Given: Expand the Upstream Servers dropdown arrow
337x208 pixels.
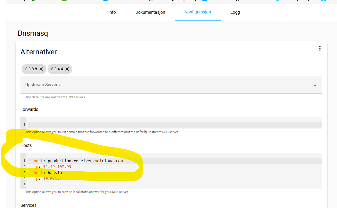Looking at the screenshot, I should point(315,85).
